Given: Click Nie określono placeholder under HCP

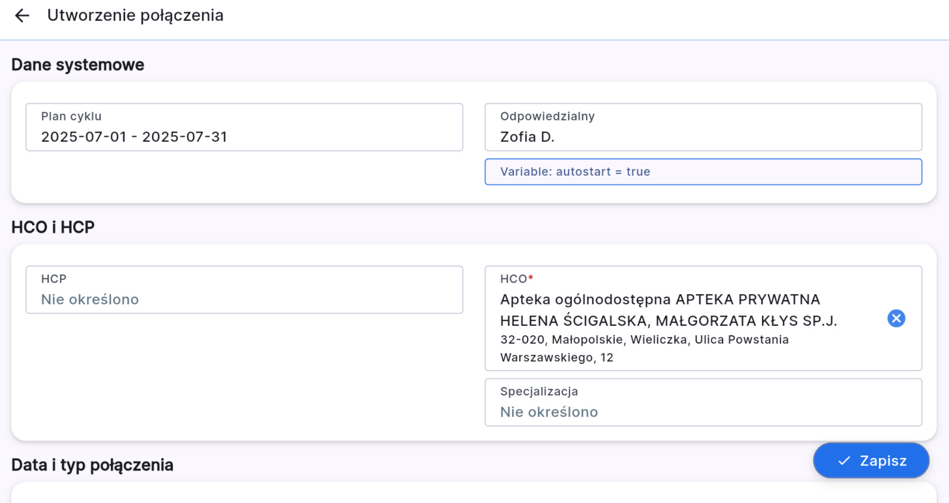Looking at the screenshot, I should click(x=90, y=300).
